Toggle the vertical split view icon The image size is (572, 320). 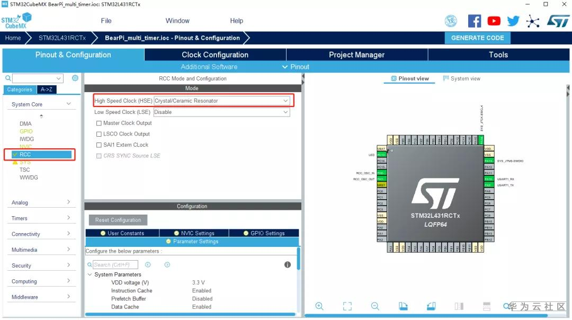pyautogui.click(x=459, y=306)
